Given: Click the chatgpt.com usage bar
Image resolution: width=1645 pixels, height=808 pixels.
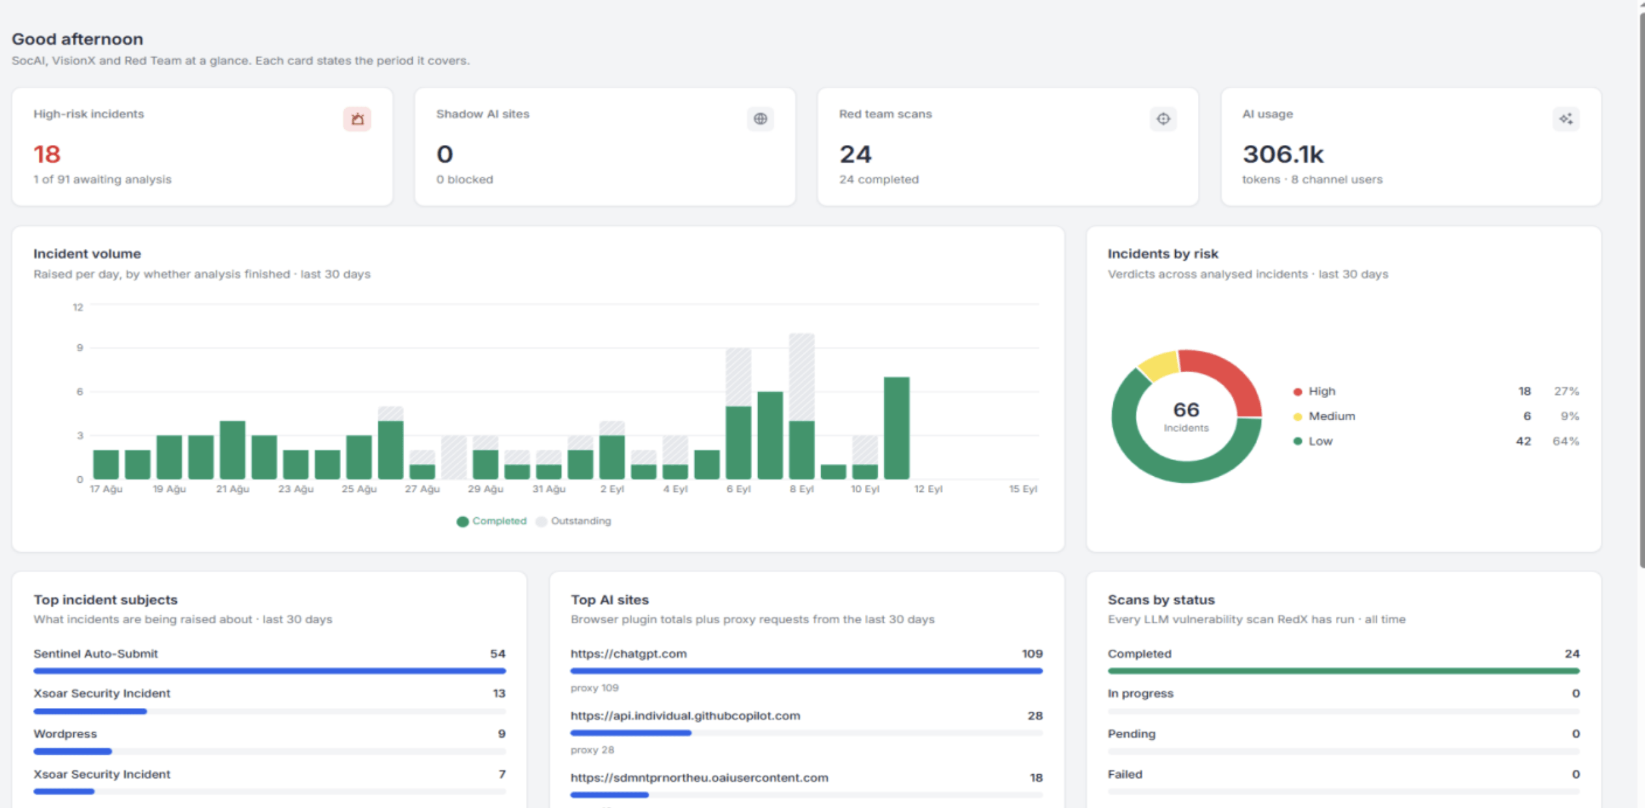Looking at the screenshot, I should pos(807,671).
